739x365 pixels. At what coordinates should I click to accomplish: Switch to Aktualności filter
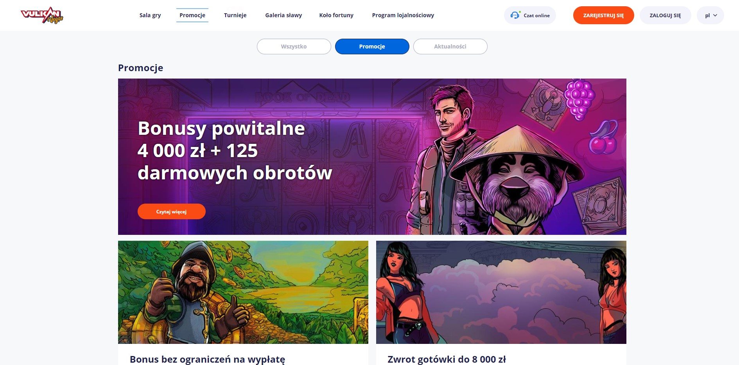[450, 47]
